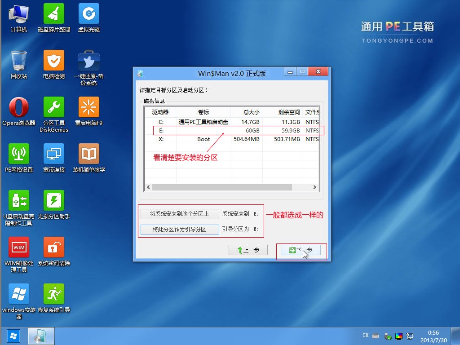Select Win$Man taskbar program button
The width and height of the screenshot is (460, 345).
click(x=41, y=336)
